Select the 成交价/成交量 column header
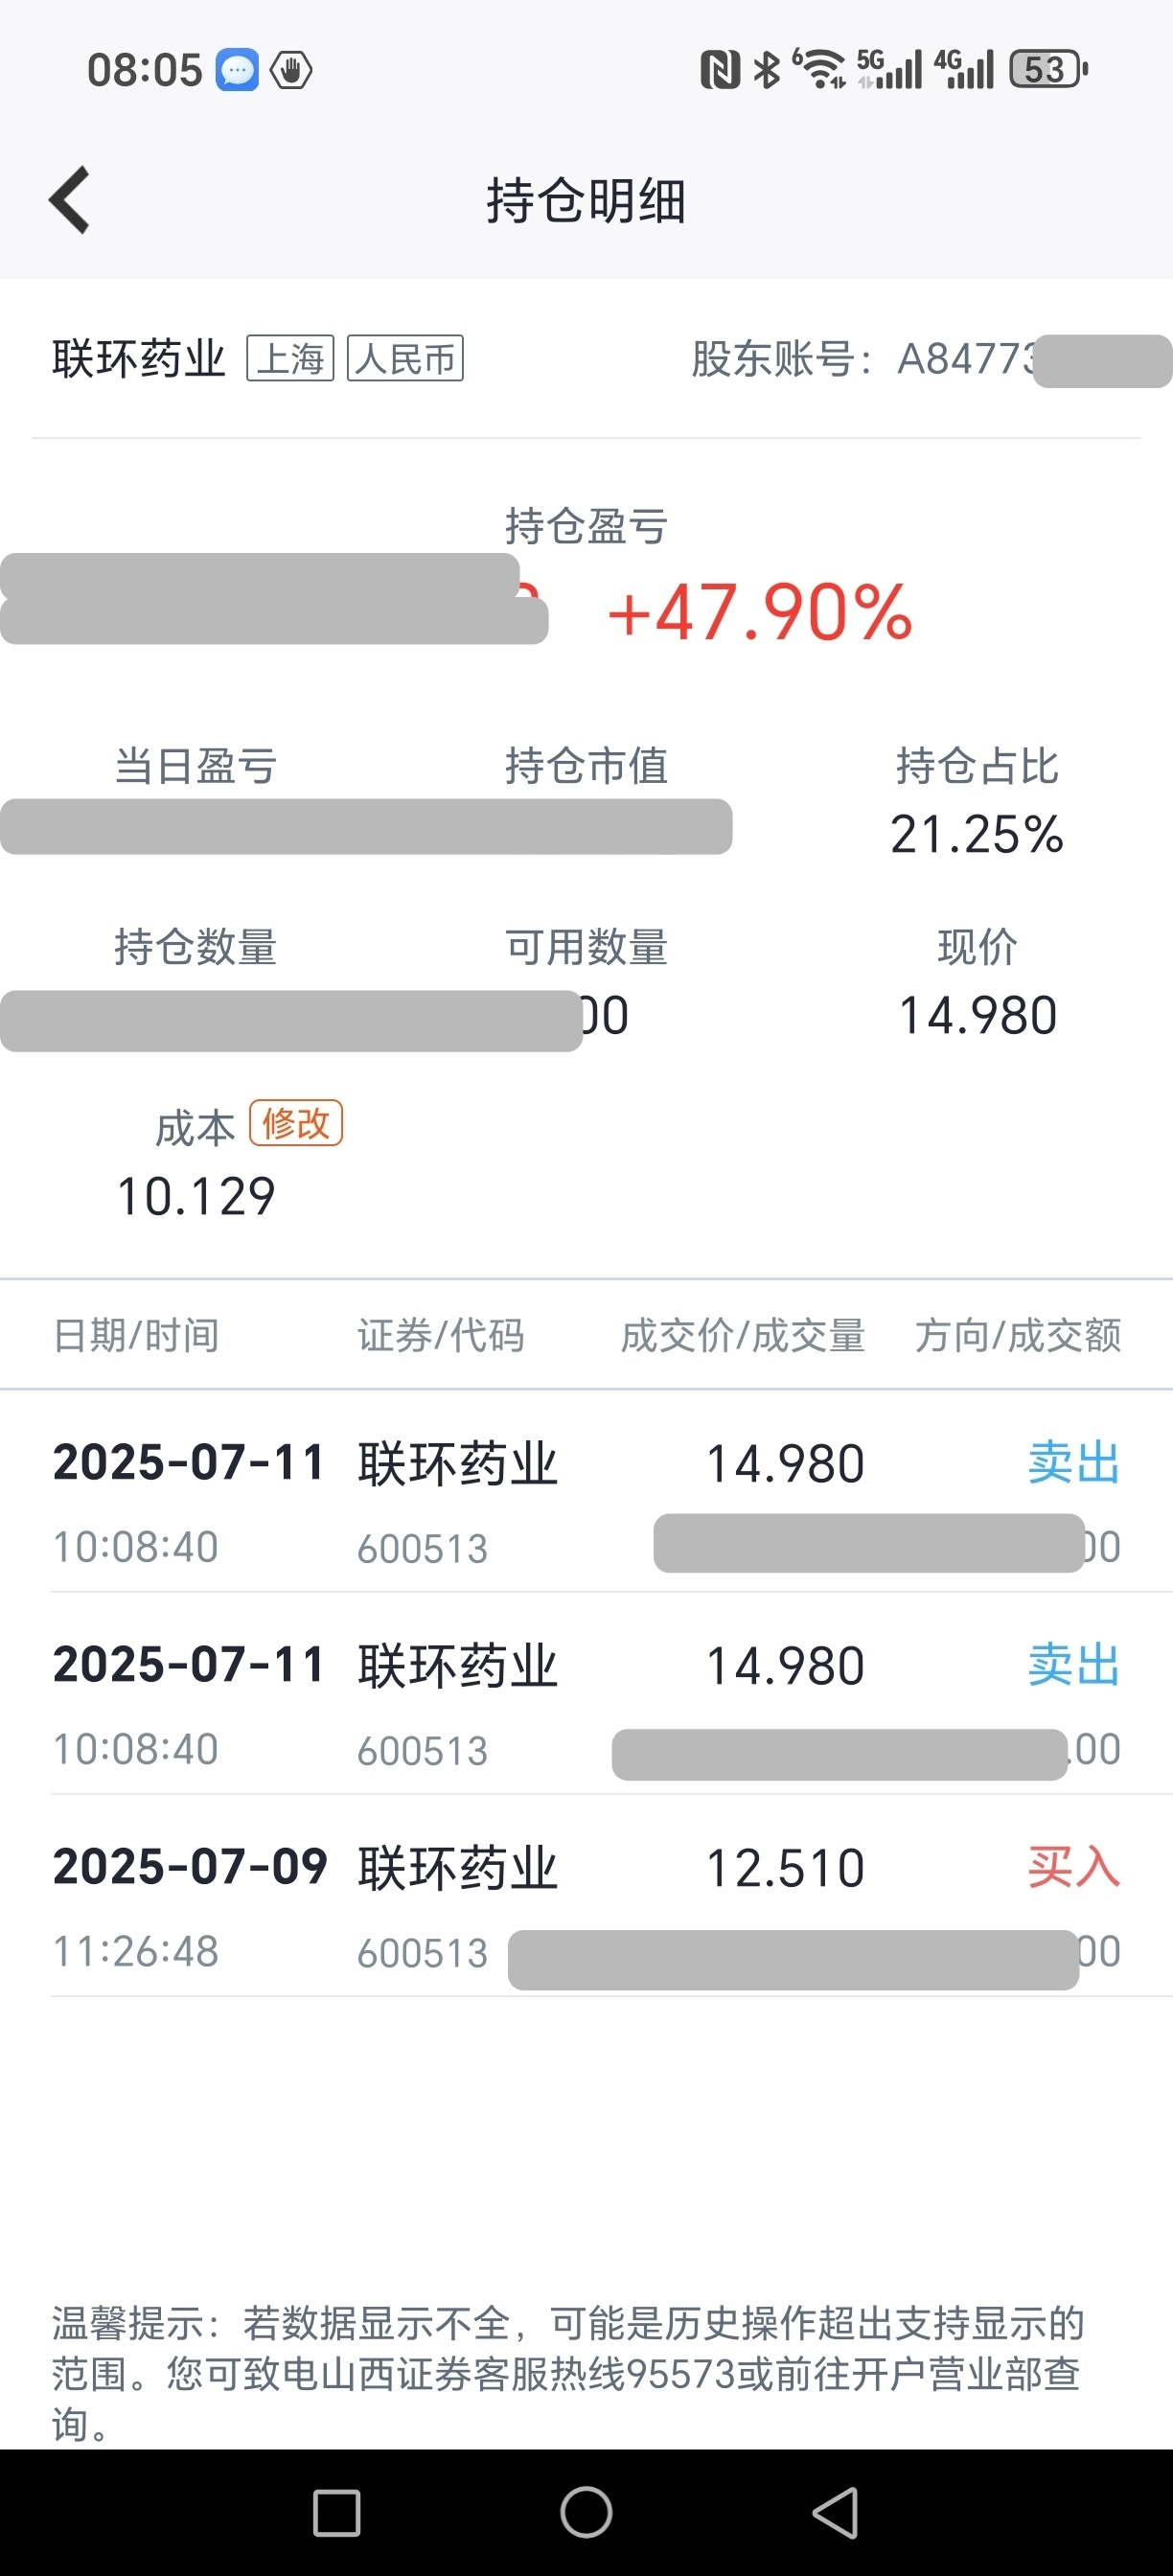This screenshot has width=1173, height=2576. pyautogui.click(x=743, y=1335)
